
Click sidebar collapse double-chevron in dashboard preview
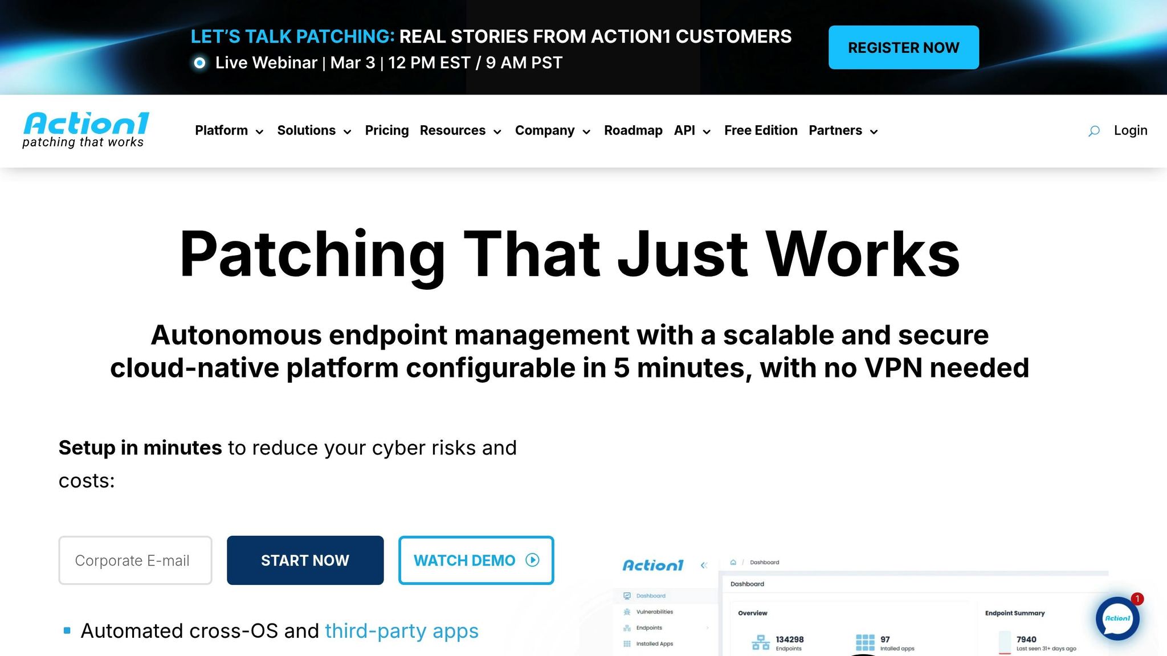[x=704, y=565]
